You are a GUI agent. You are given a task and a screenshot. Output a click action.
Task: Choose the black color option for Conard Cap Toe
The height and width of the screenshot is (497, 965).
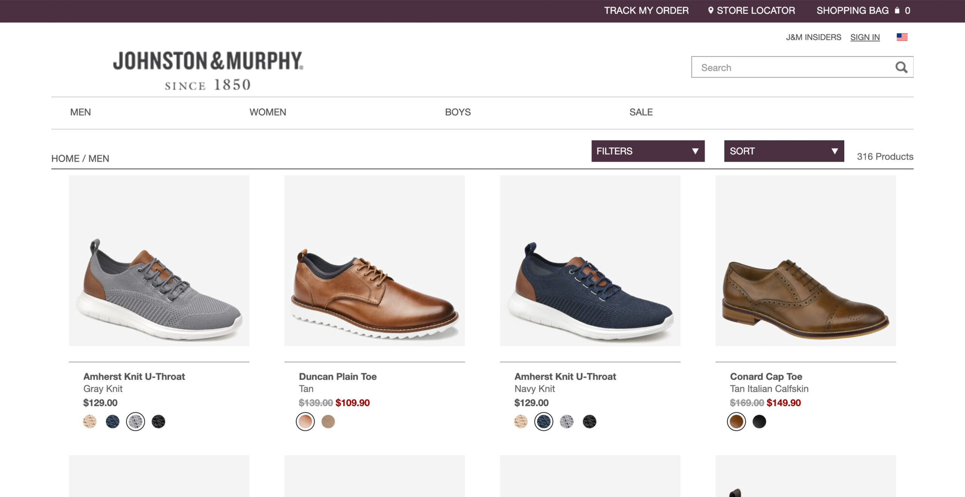click(760, 422)
